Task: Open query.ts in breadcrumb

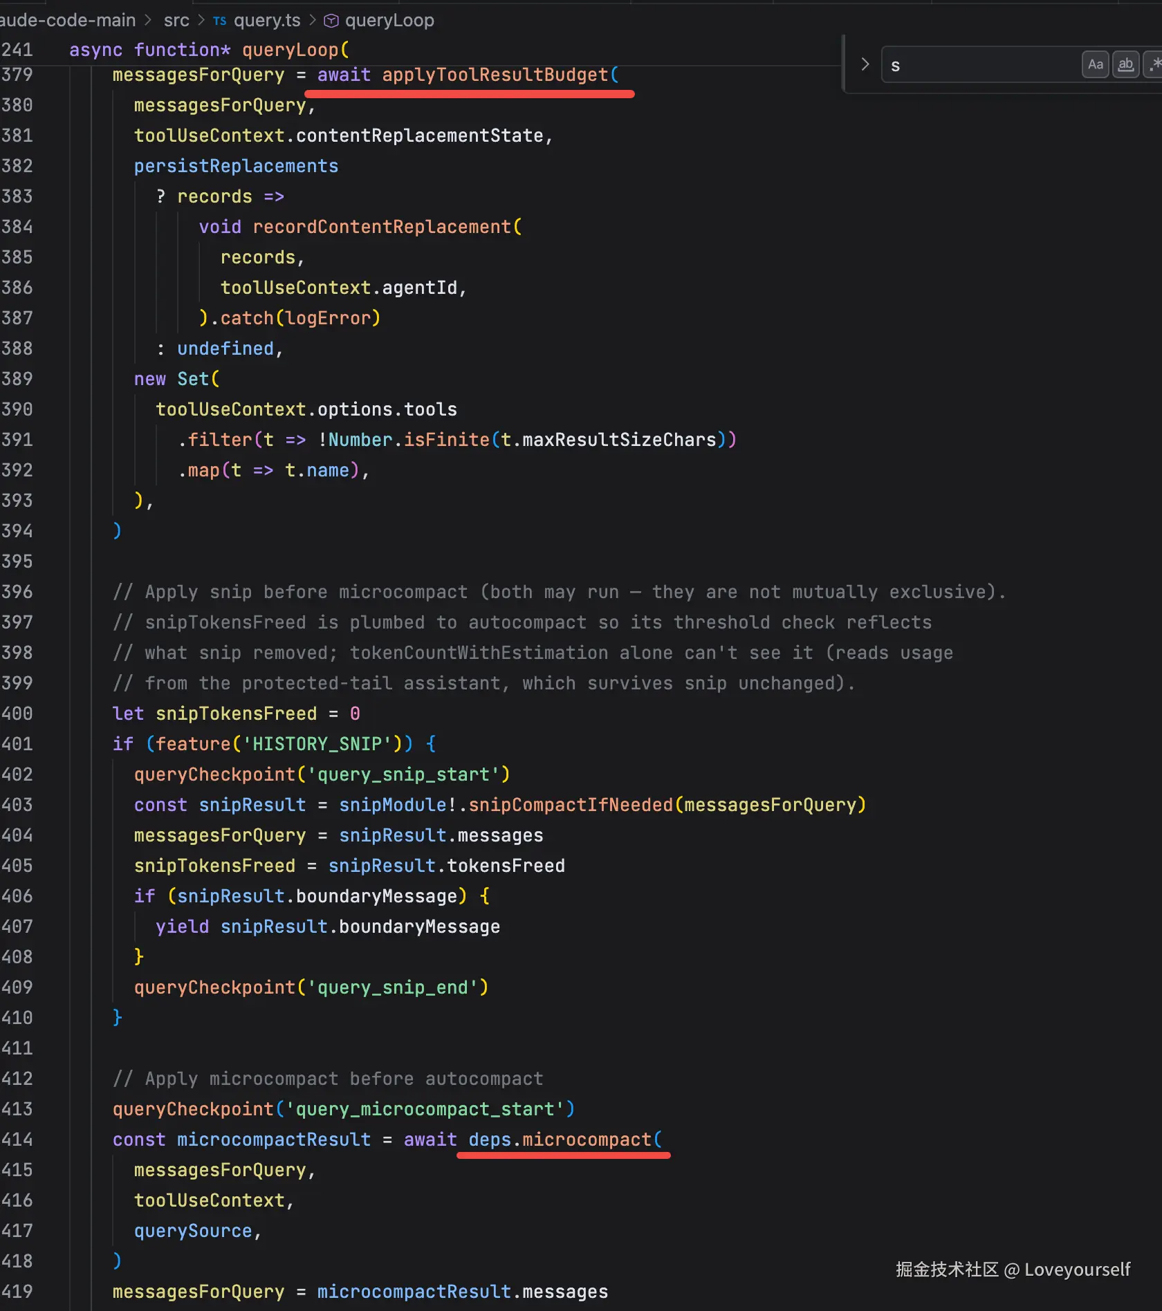Action: 267,20
